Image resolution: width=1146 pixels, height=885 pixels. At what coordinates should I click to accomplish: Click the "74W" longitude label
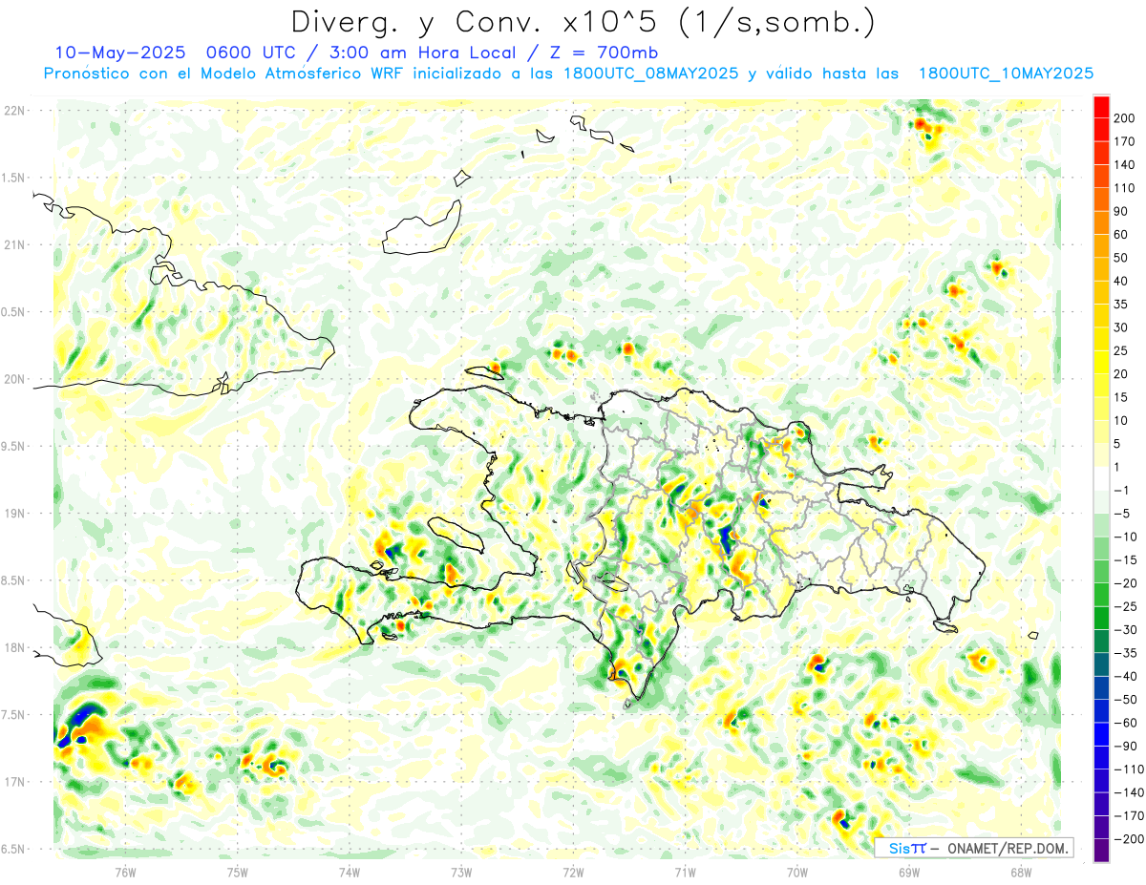(350, 872)
